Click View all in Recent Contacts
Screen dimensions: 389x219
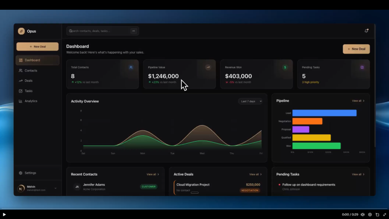tap(153, 174)
